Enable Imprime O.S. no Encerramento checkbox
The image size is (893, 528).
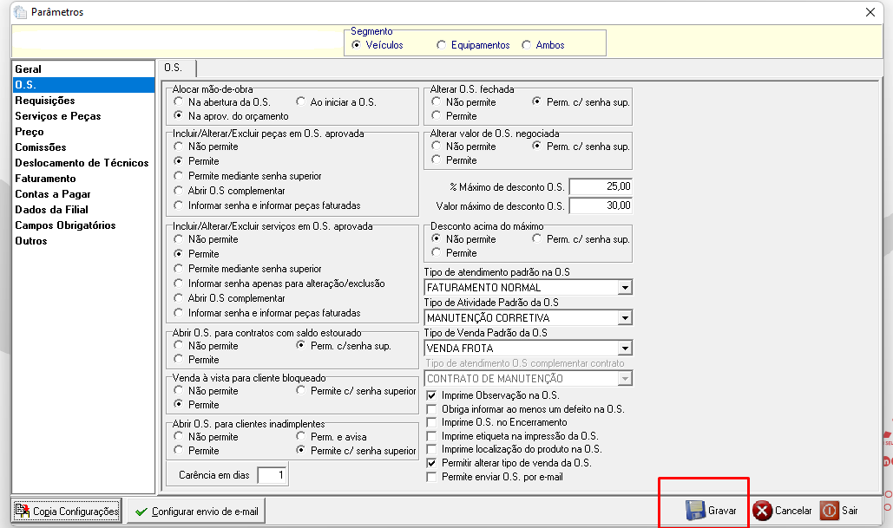(x=431, y=423)
